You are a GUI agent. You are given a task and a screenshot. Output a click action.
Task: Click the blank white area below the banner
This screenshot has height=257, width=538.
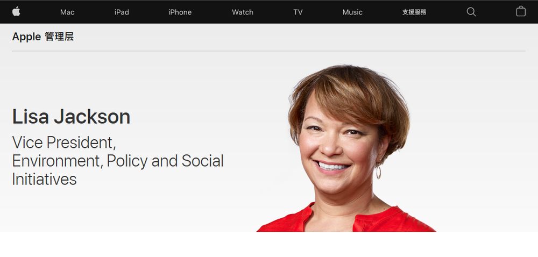click(x=269, y=244)
